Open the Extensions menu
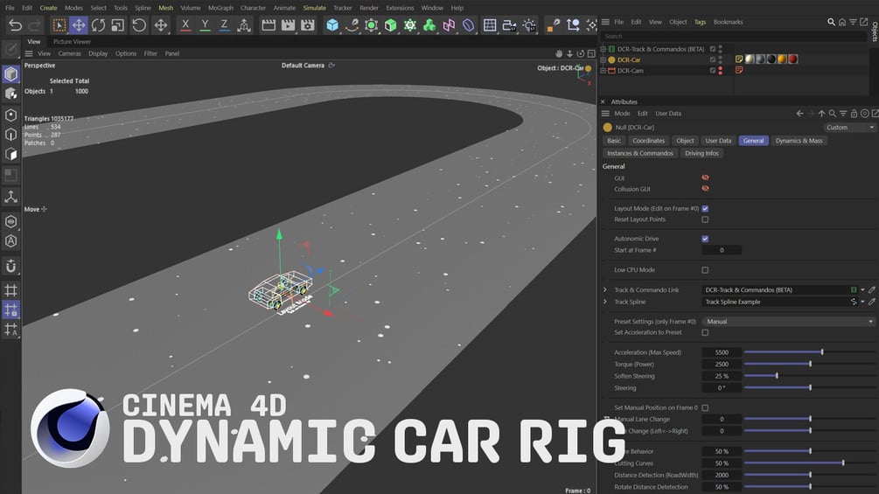879x494 pixels. pos(400,8)
